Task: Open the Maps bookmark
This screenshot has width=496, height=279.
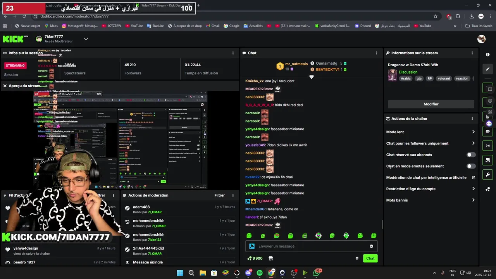Action: click(x=51, y=26)
